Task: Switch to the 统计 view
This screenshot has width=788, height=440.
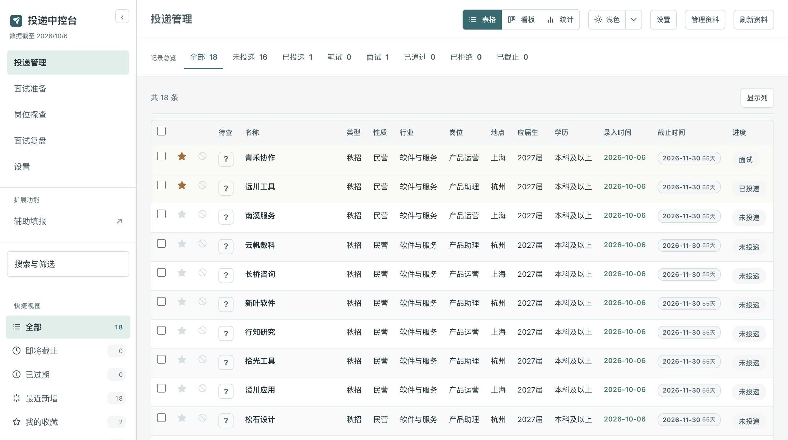Action: tap(560, 20)
